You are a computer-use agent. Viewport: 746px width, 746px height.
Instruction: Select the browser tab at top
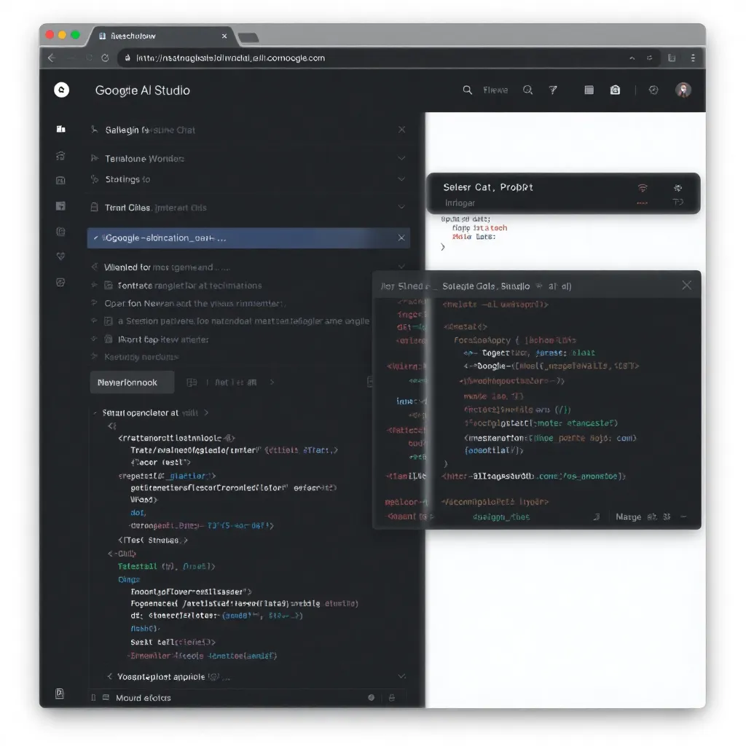[160, 36]
